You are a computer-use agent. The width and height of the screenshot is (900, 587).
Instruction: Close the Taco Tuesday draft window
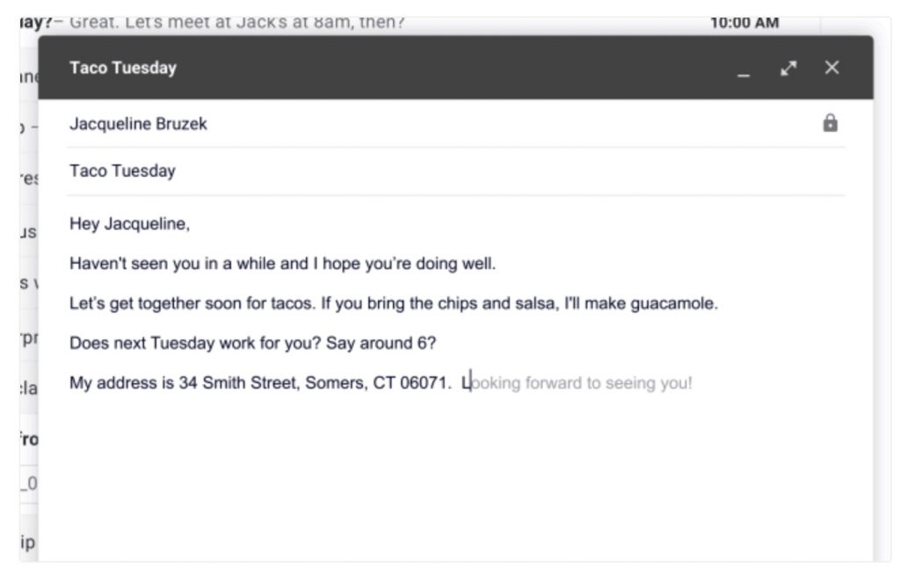pos(831,68)
